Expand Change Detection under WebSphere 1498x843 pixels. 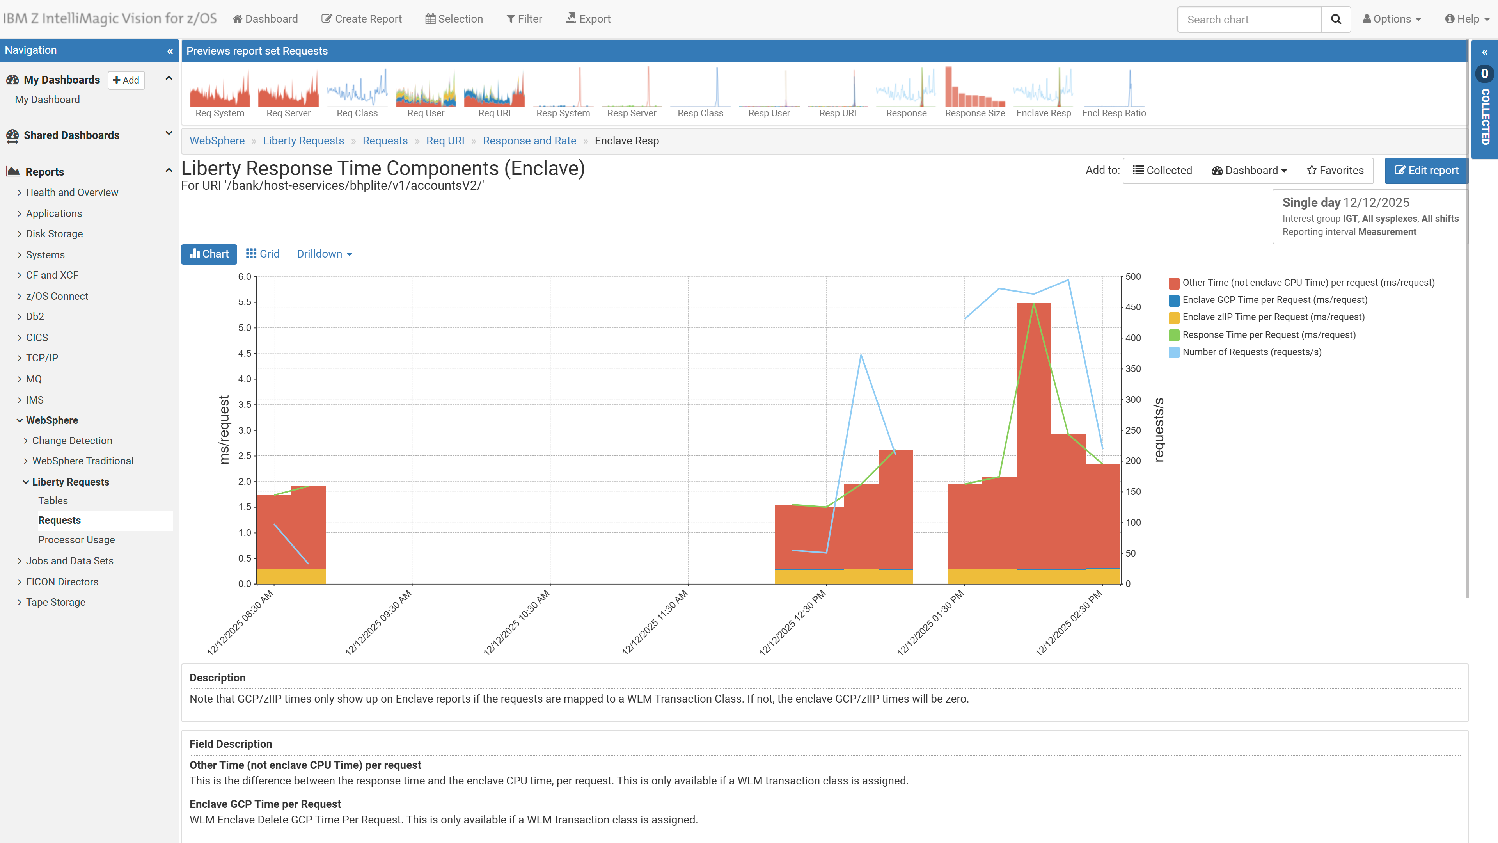click(x=71, y=440)
